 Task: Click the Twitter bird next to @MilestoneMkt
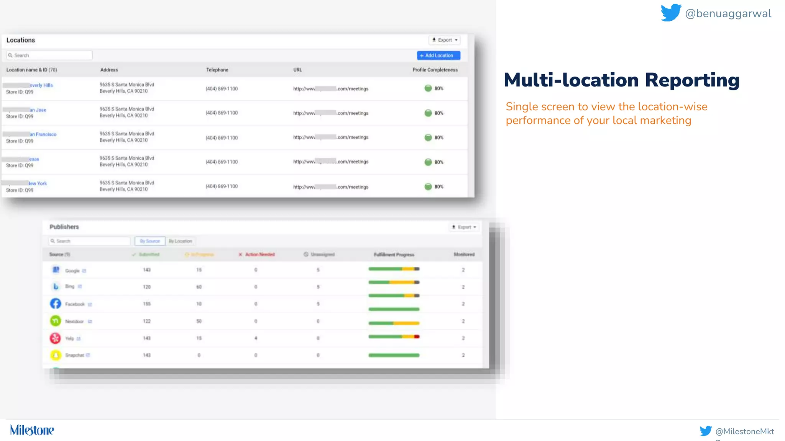706,431
